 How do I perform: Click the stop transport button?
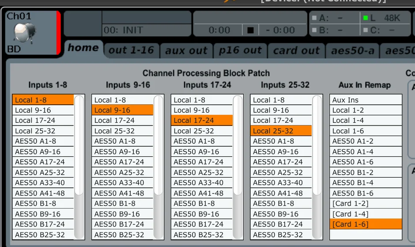(x=250, y=30)
